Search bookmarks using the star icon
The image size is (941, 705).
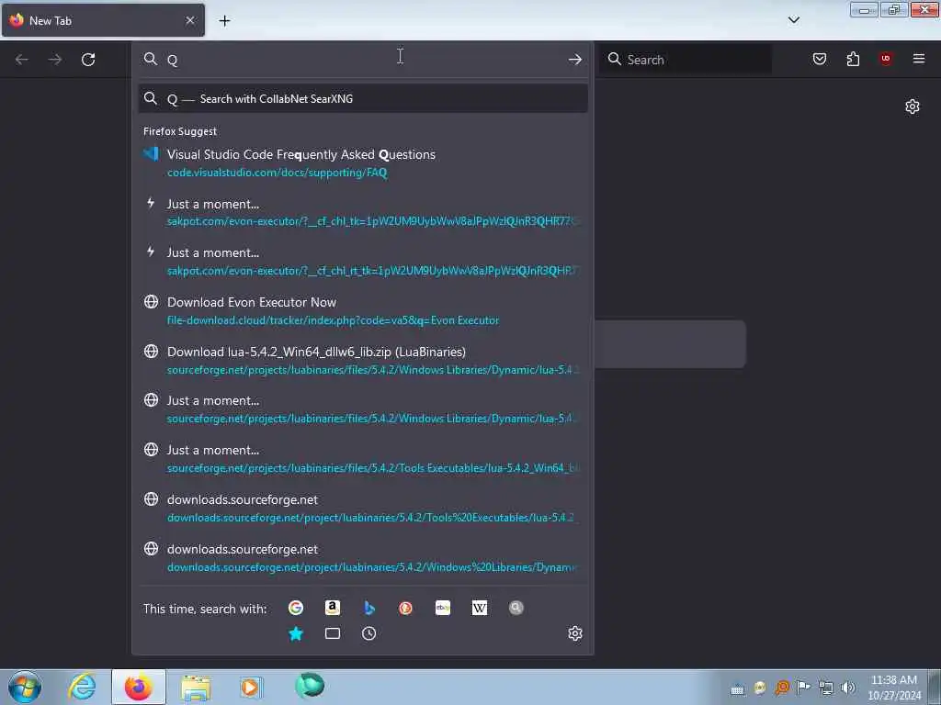pyautogui.click(x=295, y=633)
